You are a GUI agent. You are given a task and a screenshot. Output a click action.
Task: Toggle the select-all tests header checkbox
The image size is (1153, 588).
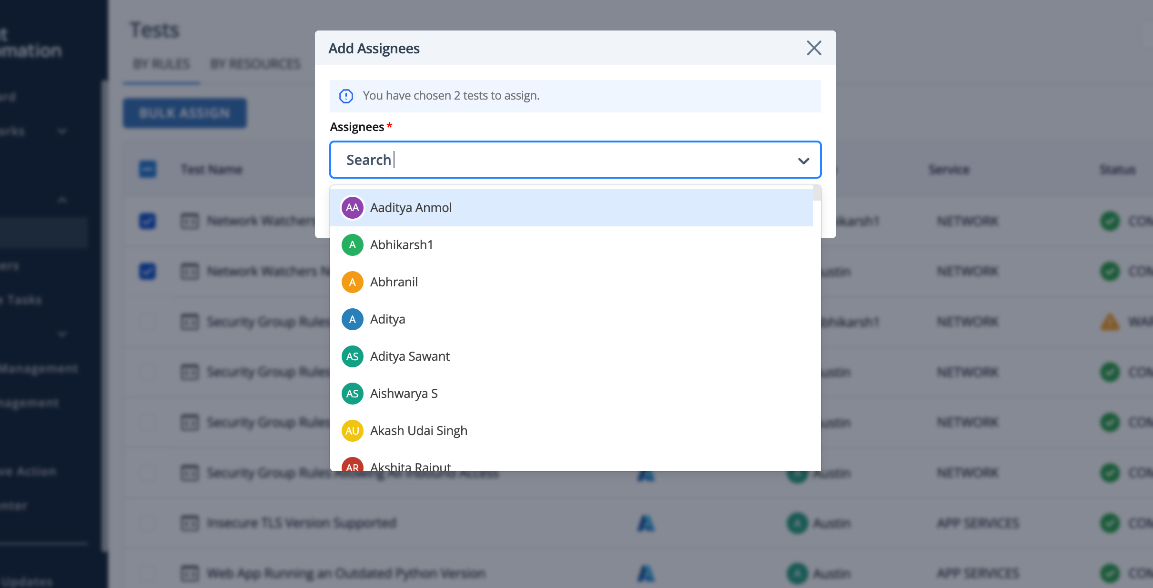tap(148, 169)
